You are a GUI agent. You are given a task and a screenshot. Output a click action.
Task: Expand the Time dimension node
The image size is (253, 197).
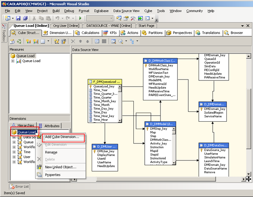pos(14,152)
